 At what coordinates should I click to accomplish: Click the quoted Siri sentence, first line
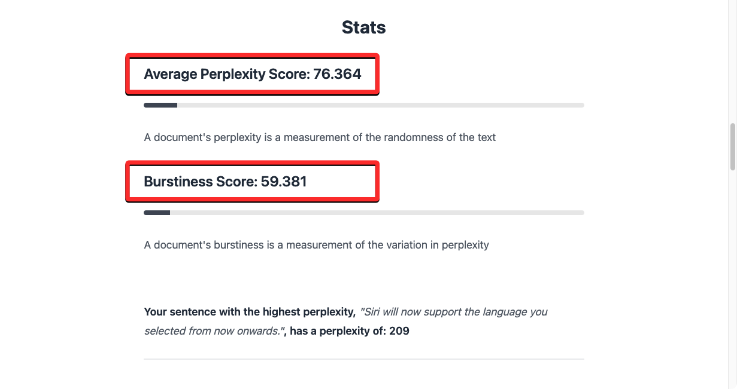(453, 312)
